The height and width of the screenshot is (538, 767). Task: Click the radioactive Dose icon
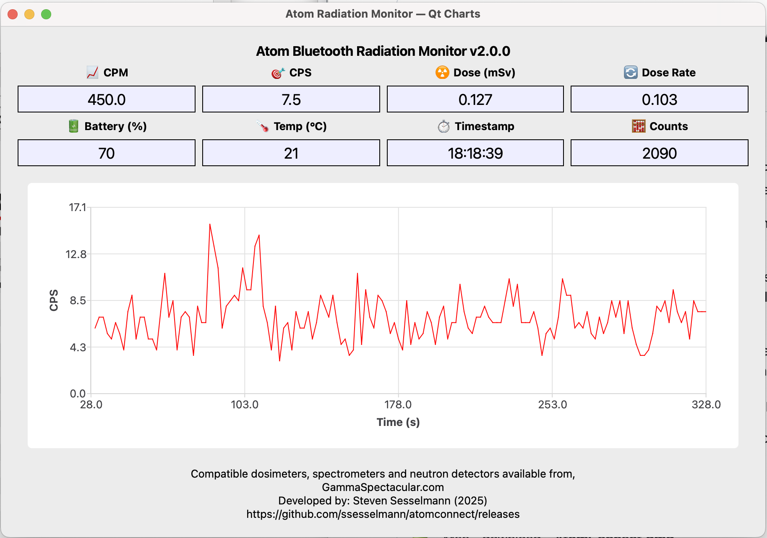(x=442, y=73)
